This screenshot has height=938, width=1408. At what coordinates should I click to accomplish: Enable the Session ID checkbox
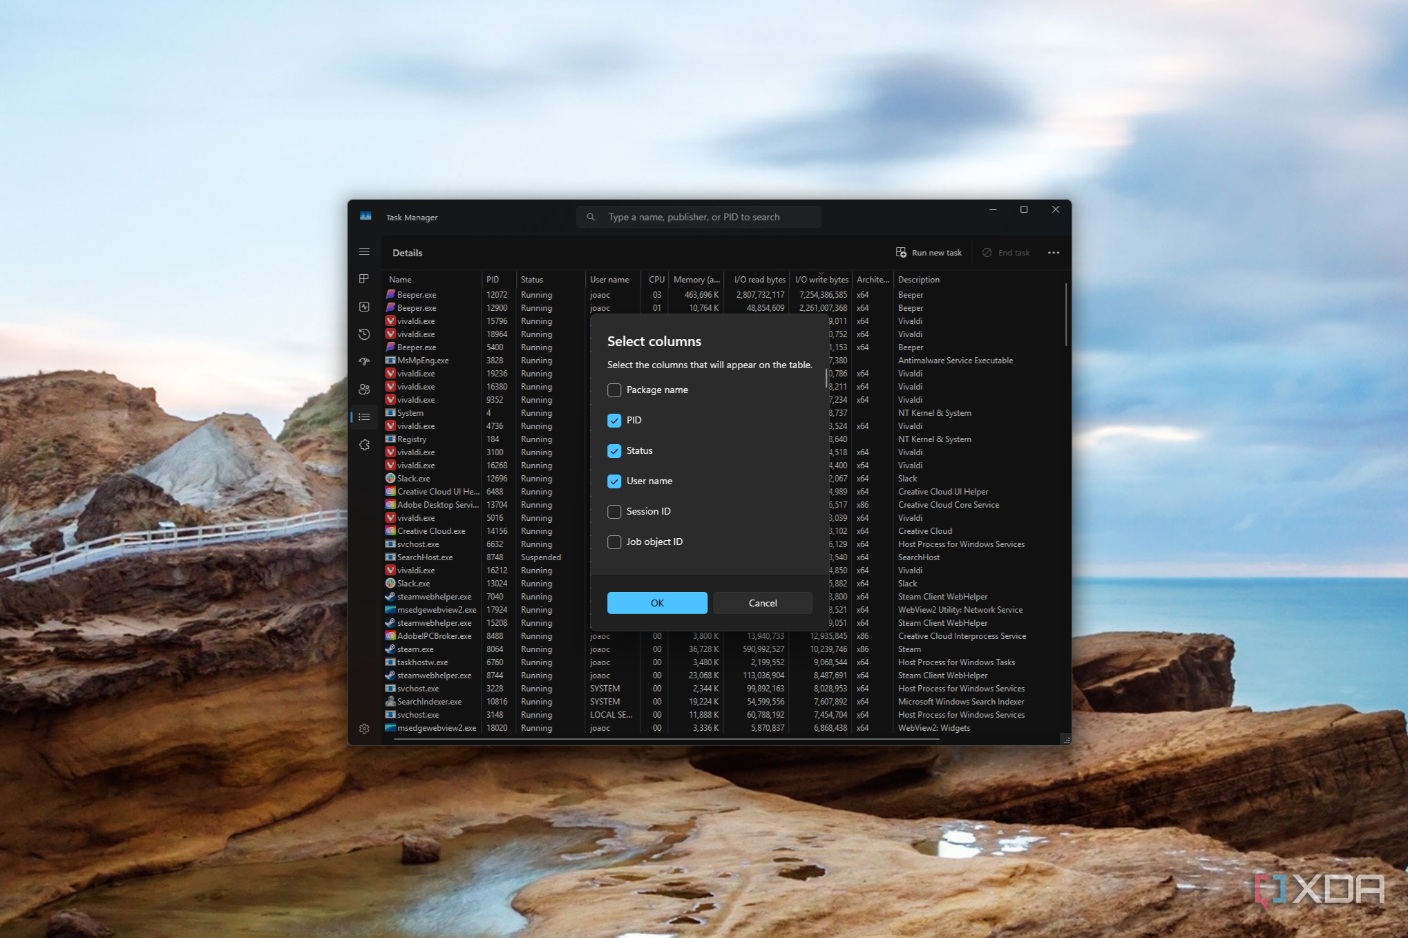tap(614, 512)
